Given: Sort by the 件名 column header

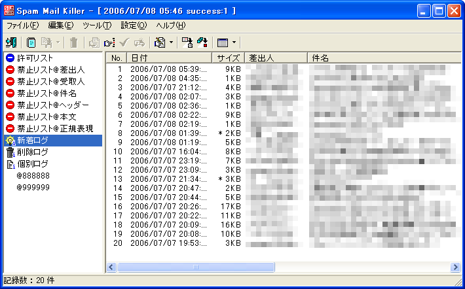Looking at the screenshot, I should (384, 58).
